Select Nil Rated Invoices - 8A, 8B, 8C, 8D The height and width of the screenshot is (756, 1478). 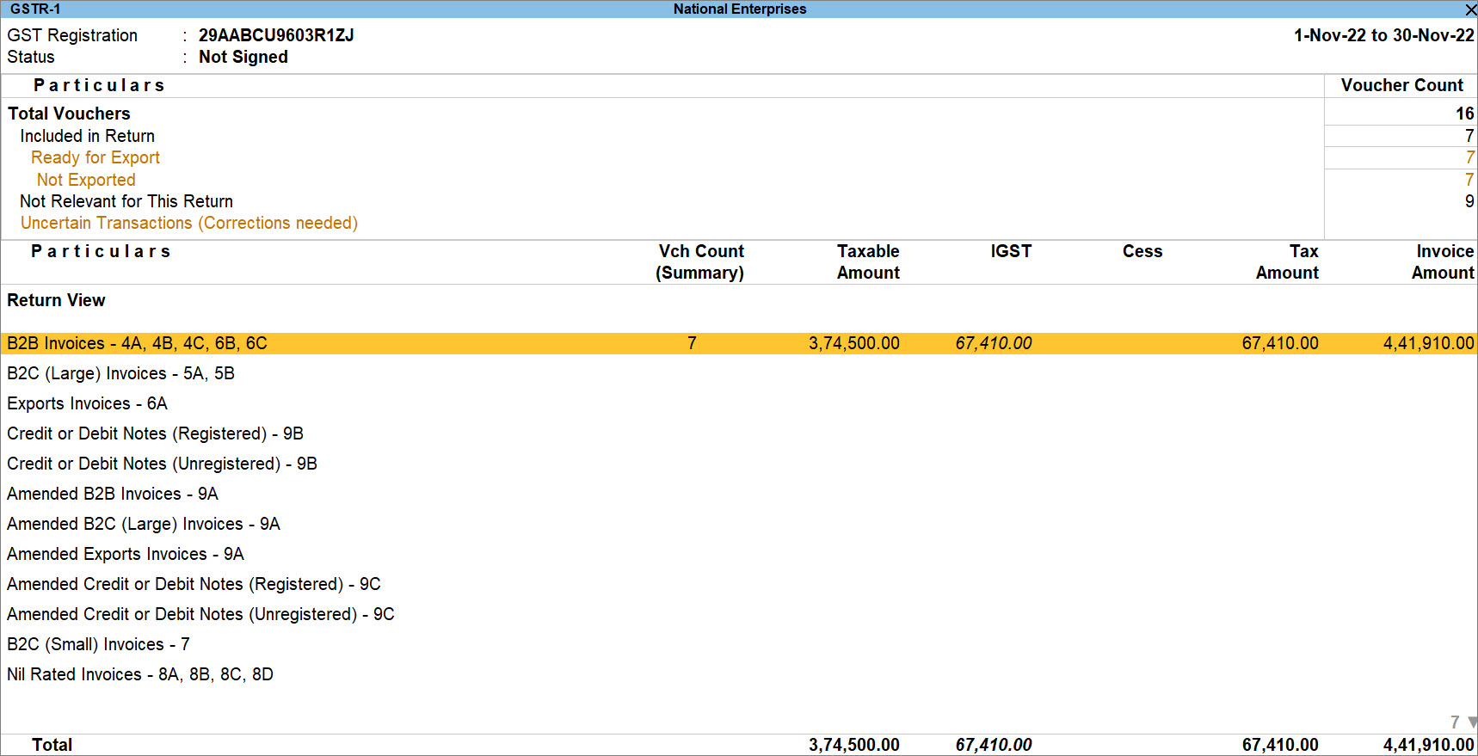pyautogui.click(x=739, y=674)
